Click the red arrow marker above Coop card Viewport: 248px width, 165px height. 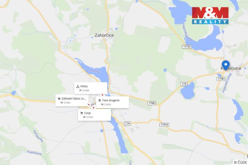click(94, 108)
